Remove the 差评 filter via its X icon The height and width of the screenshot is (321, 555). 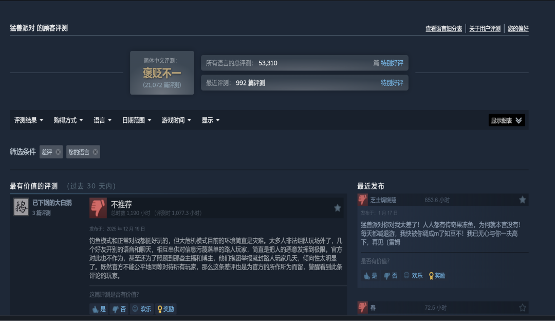pyautogui.click(x=58, y=151)
